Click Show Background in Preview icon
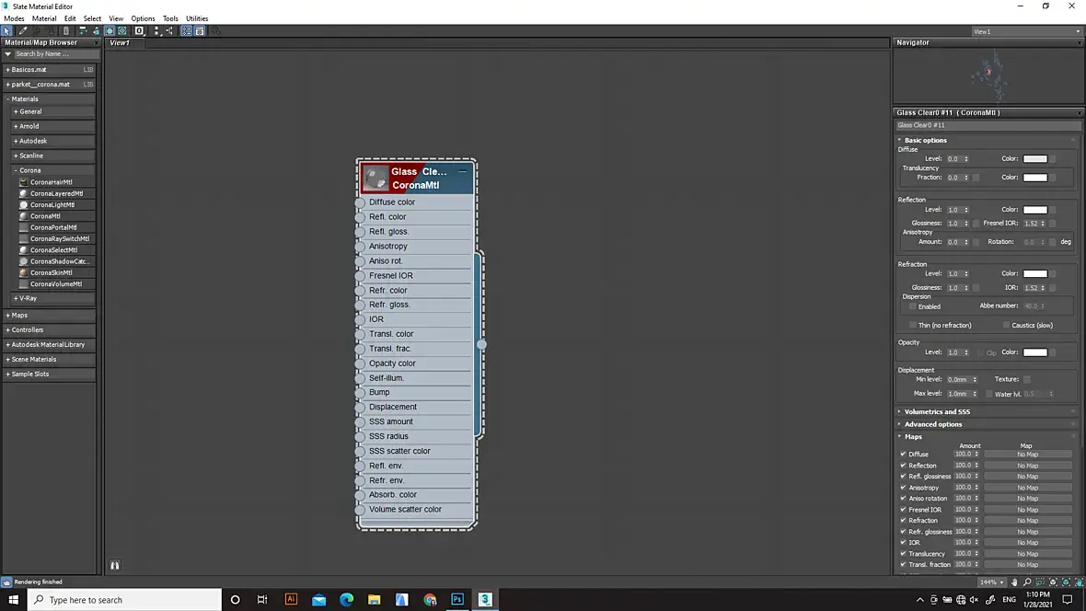 tap(122, 31)
